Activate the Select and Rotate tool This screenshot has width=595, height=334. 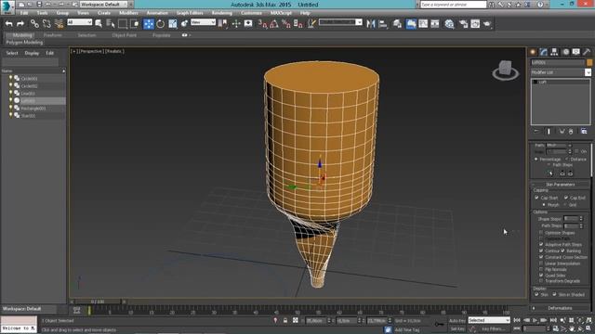click(x=161, y=24)
